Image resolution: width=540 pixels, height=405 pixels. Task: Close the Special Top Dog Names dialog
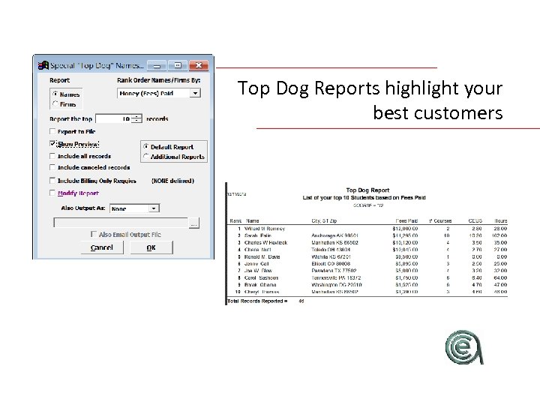pos(199,65)
